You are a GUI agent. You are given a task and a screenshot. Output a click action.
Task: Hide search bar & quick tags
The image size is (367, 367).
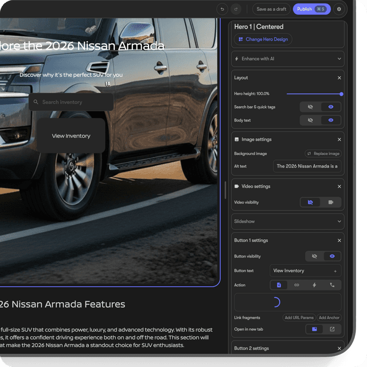point(310,107)
